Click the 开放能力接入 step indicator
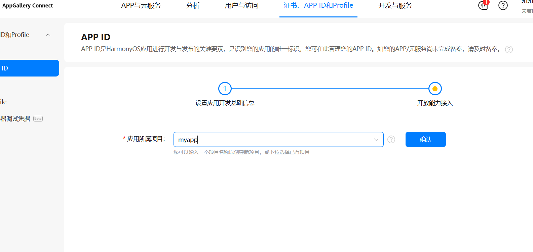Image resolution: width=533 pixels, height=252 pixels. click(x=435, y=89)
